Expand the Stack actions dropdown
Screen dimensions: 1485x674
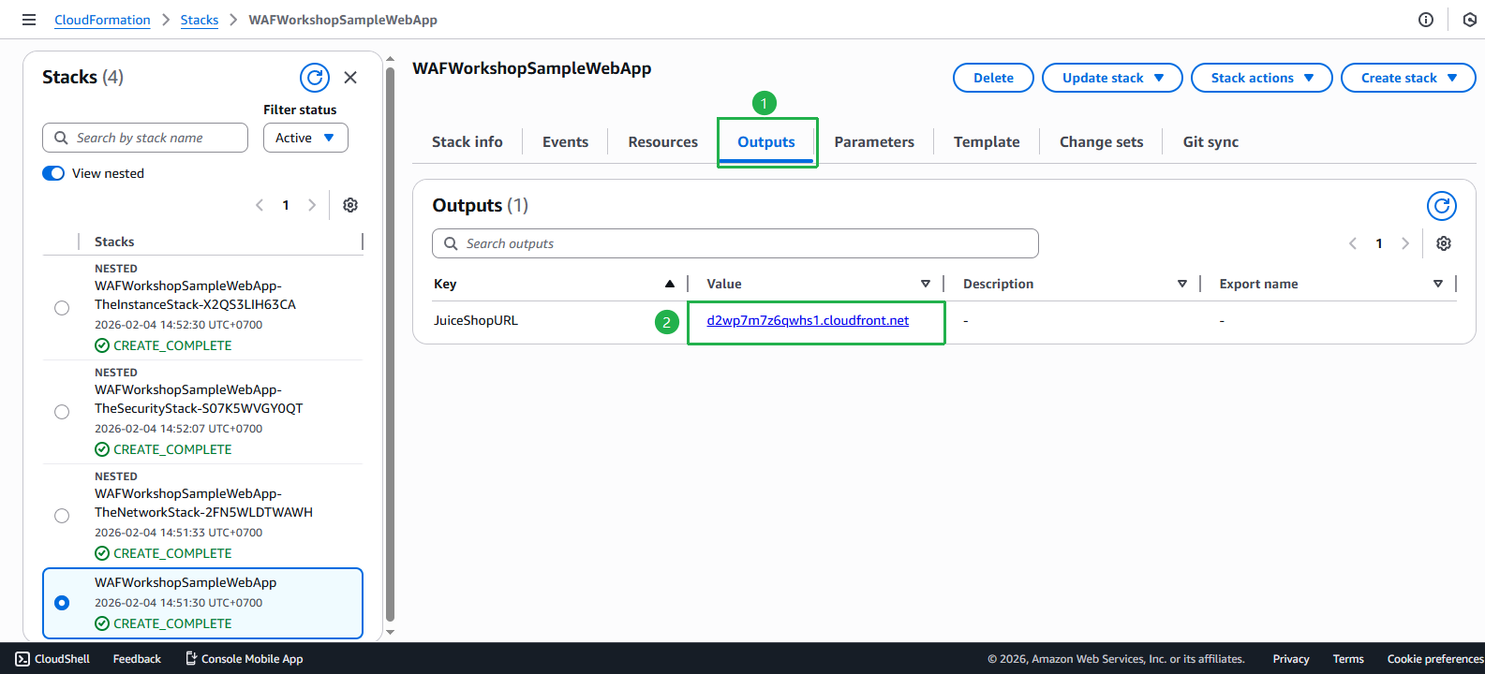(x=1261, y=78)
